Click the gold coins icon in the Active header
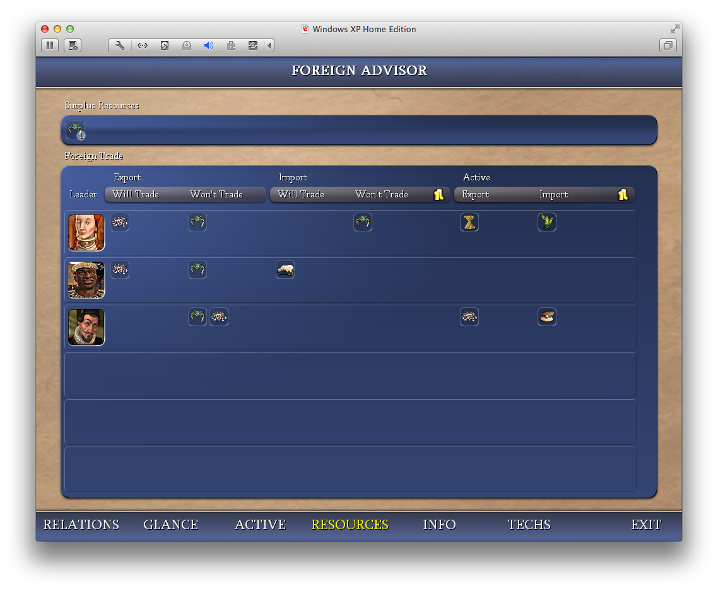This screenshot has width=718, height=591. pos(623,194)
